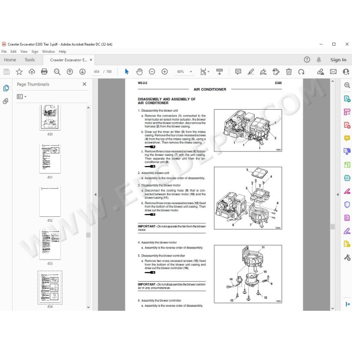Select page 450 thumbnail
The image size is (352, 352).
click(x=50, y=117)
